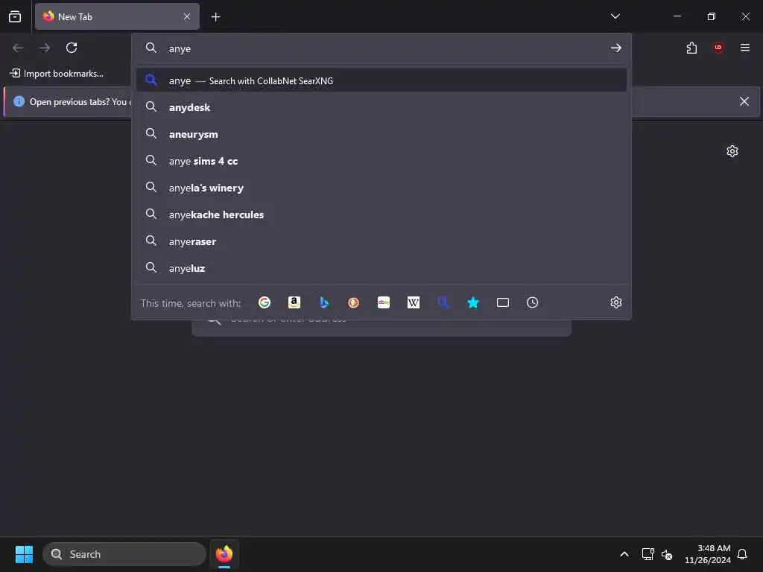The image size is (763, 572).
Task: Reload the current page
Action: (x=72, y=48)
